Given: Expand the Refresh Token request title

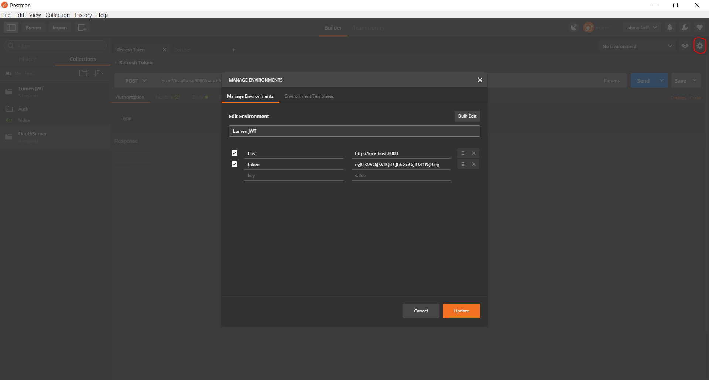Looking at the screenshot, I should pyautogui.click(x=116, y=63).
